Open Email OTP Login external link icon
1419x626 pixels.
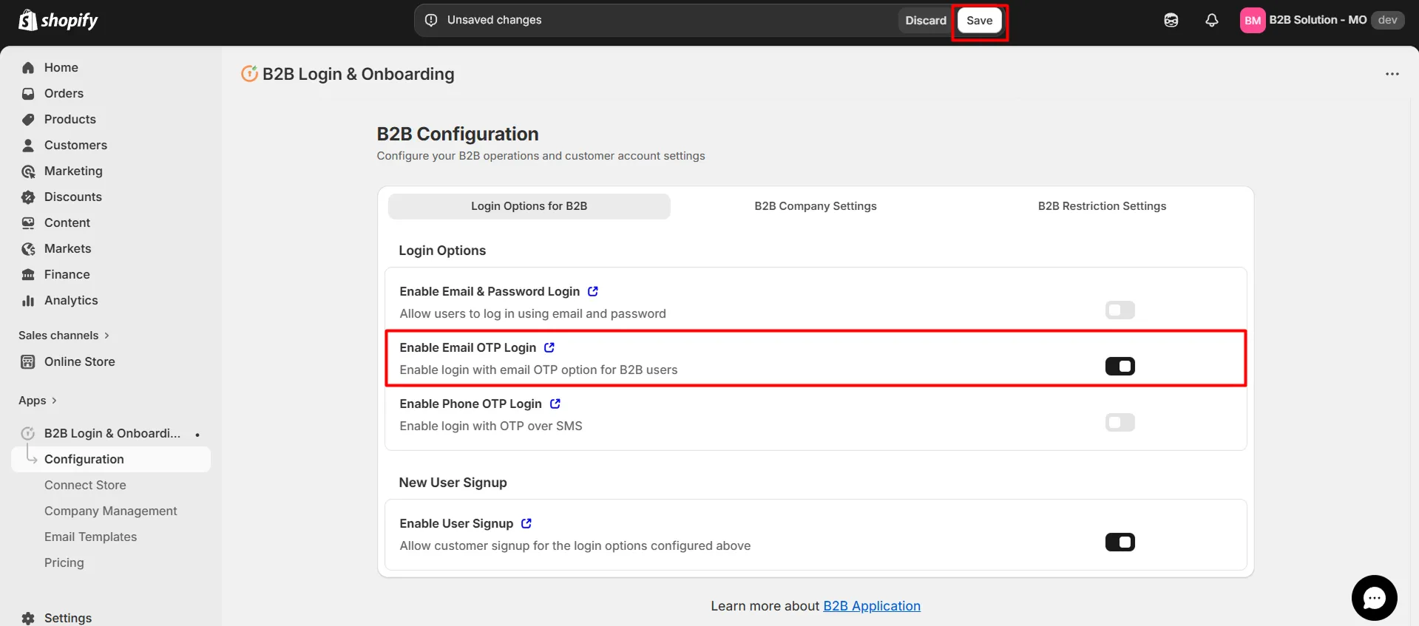(549, 347)
